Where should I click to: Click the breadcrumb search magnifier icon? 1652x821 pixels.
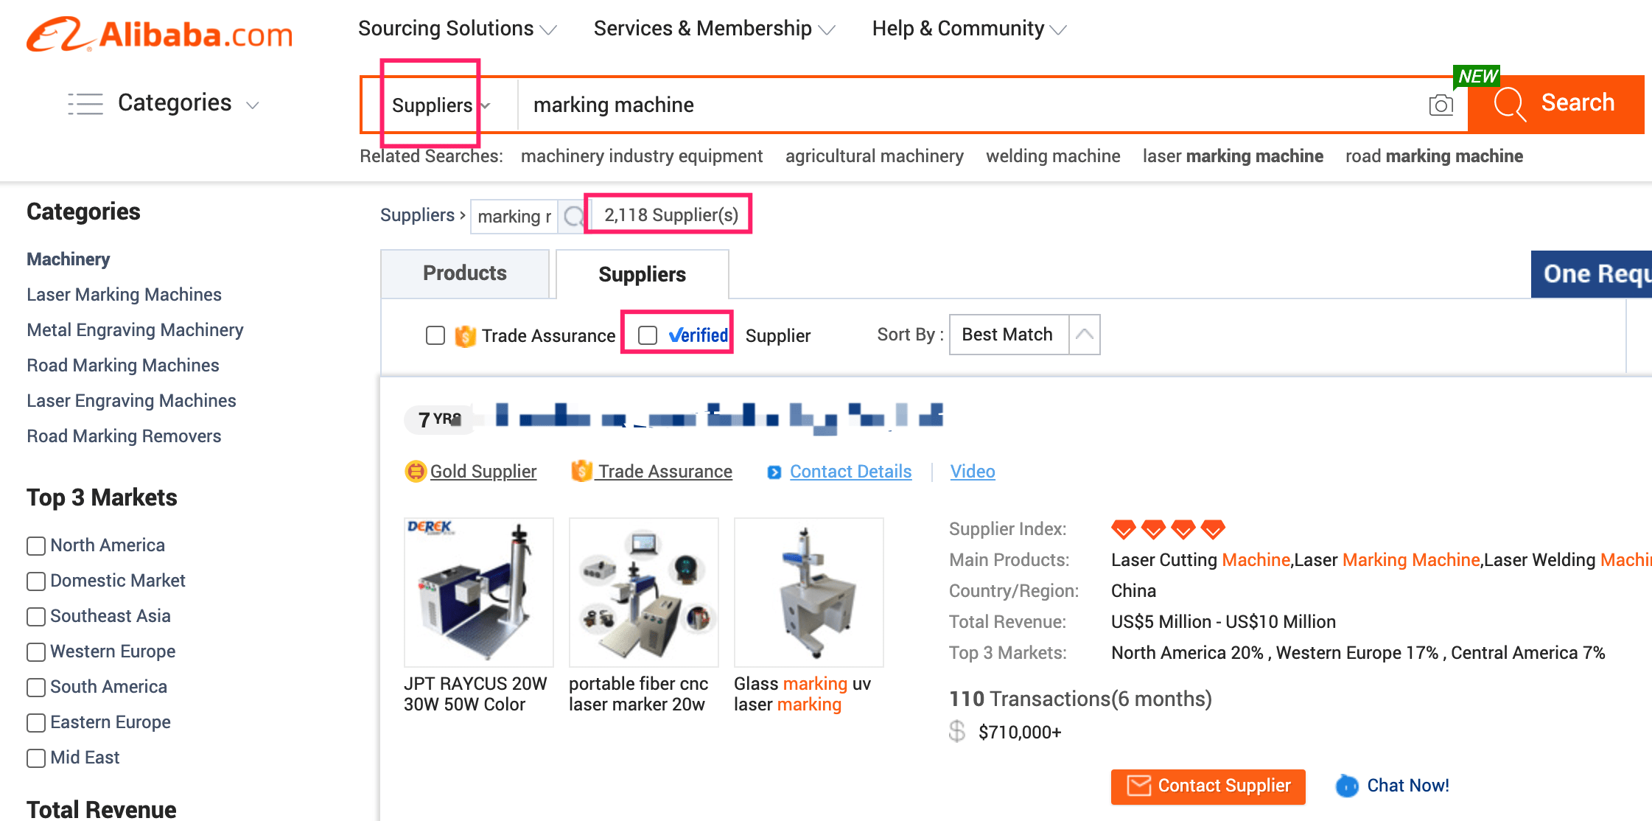click(573, 217)
